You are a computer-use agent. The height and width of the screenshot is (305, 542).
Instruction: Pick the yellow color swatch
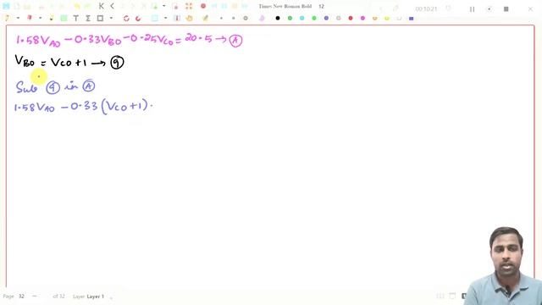pos(387,18)
